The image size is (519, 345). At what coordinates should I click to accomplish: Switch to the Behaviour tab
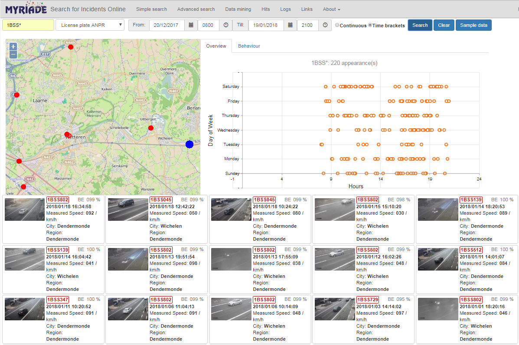pyautogui.click(x=249, y=46)
